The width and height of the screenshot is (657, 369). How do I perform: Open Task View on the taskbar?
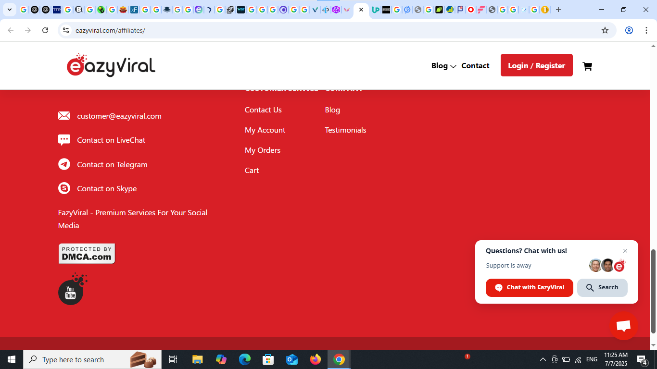(173, 359)
